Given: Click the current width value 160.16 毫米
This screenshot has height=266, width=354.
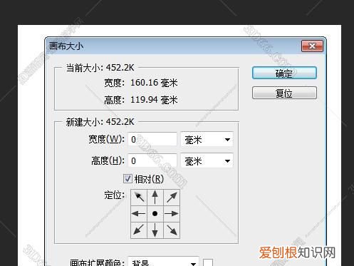Looking at the screenshot, I should (x=154, y=83).
